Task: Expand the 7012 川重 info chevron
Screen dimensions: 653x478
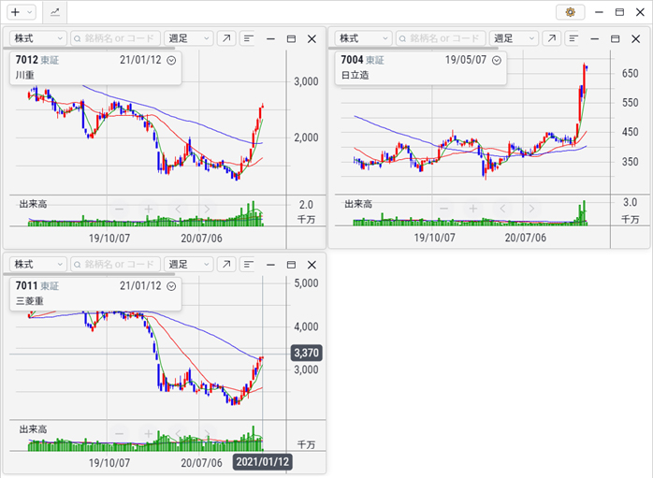Action: [x=171, y=60]
